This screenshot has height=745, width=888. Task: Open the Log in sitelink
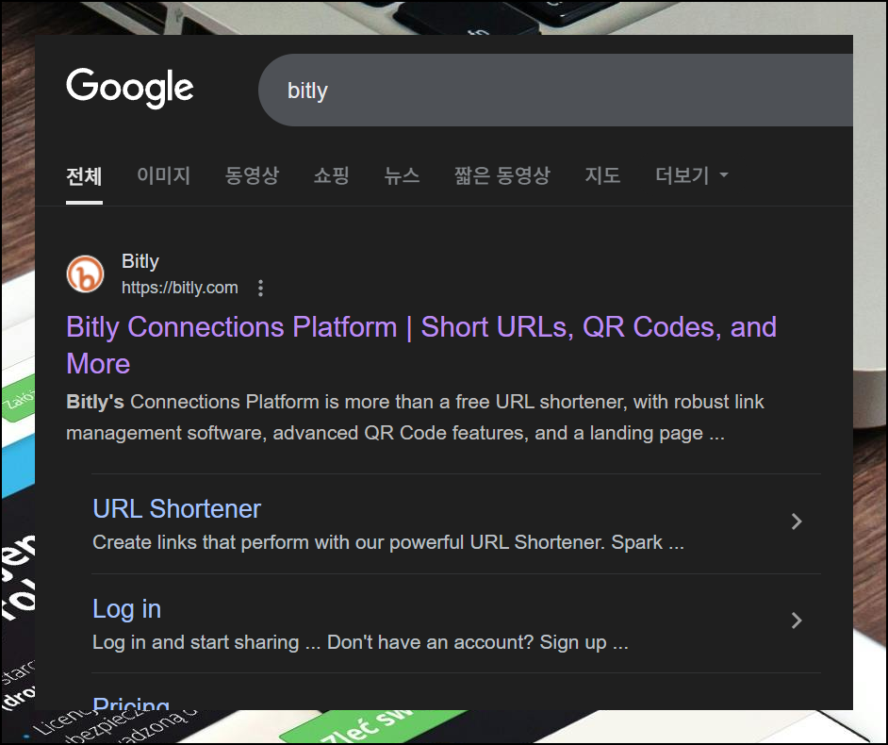[127, 609]
